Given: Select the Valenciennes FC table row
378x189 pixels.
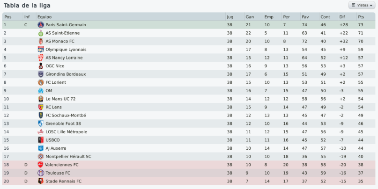Looking at the screenshot, I should click(x=189, y=165).
